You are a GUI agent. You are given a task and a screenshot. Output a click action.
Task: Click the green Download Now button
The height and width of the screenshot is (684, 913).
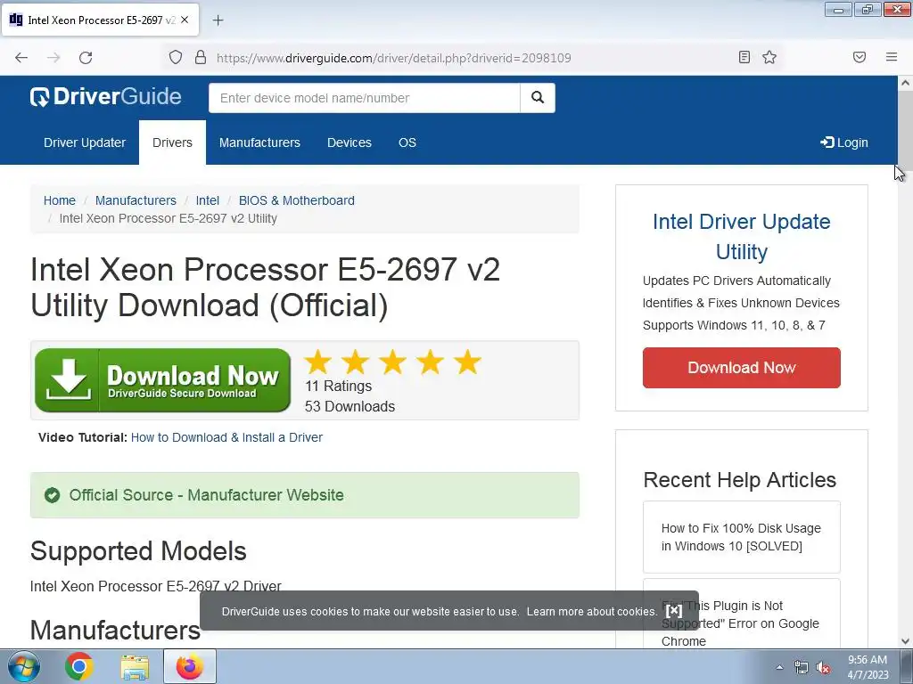pos(163,380)
